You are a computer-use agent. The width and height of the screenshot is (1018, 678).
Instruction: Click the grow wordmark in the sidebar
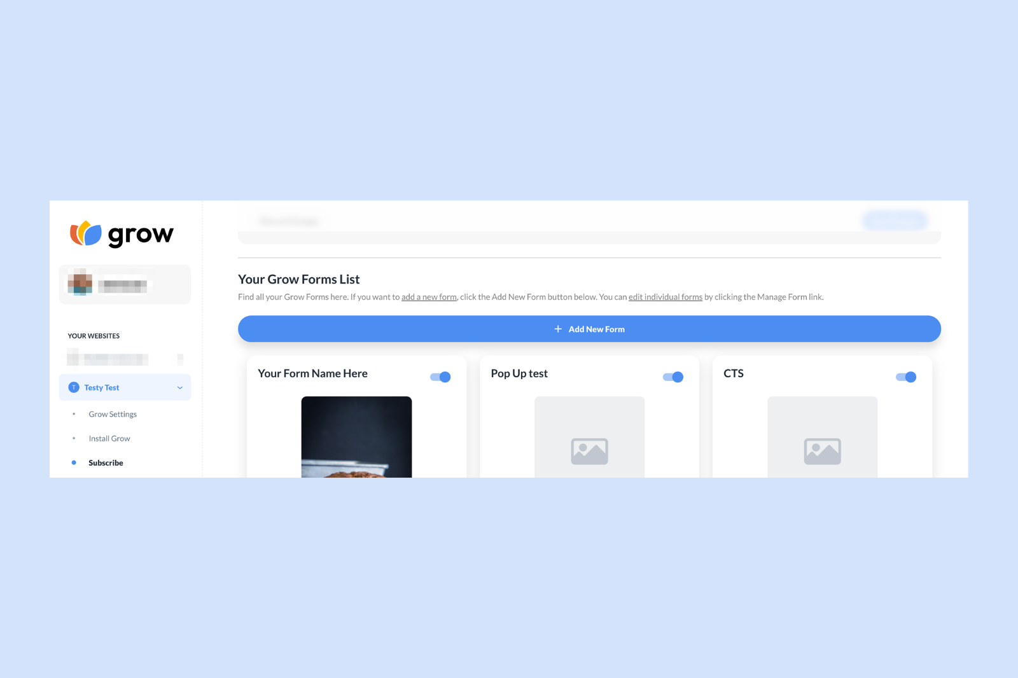click(141, 235)
